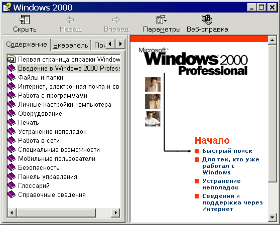The width and height of the screenshot is (280, 225).
Task: Show more tabs with right tab arrow
Action: (120, 44)
